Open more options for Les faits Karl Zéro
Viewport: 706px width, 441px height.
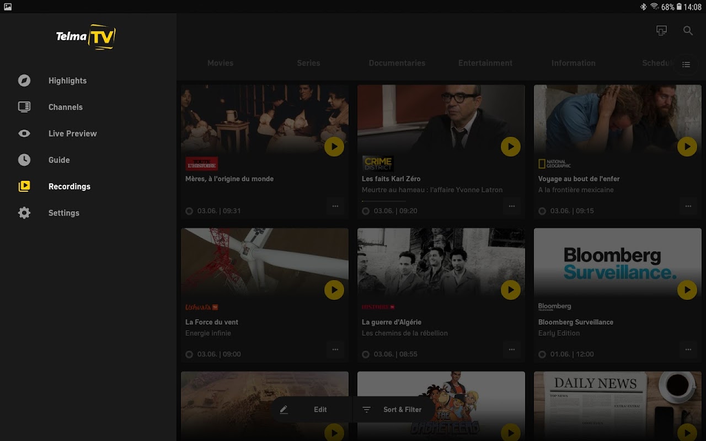click(x=512, y=206)
